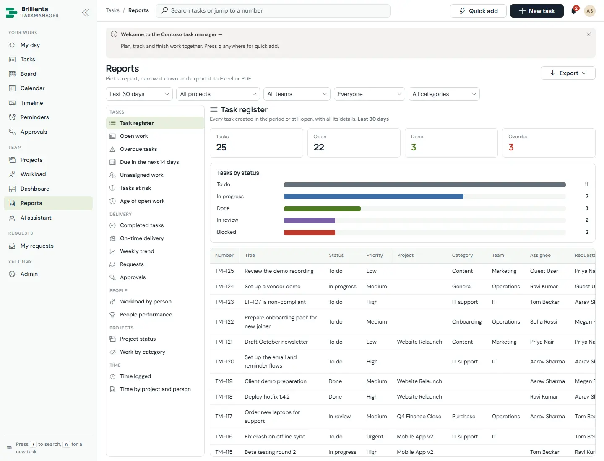This screenshot has width=604, height=461.
Task: Open Reports in the left sidebar
Action: click(x=48, y=203)
